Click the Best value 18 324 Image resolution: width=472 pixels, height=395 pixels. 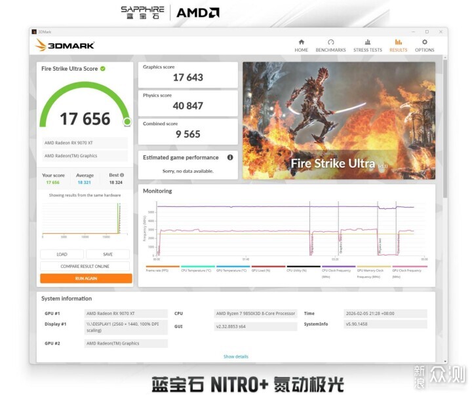pyautogui.click(x=115, y=182)
